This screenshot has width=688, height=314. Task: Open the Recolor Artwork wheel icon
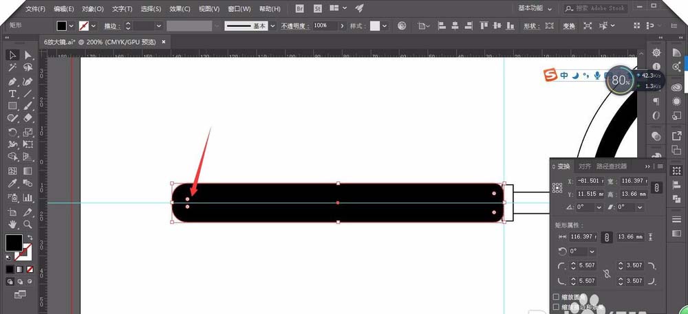(402, 26)
